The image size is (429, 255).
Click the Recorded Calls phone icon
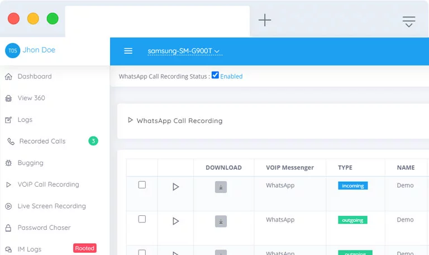[x=11, y=141]
